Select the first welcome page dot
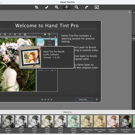Screen dimensions: 135x135 [x=42, y=100]
